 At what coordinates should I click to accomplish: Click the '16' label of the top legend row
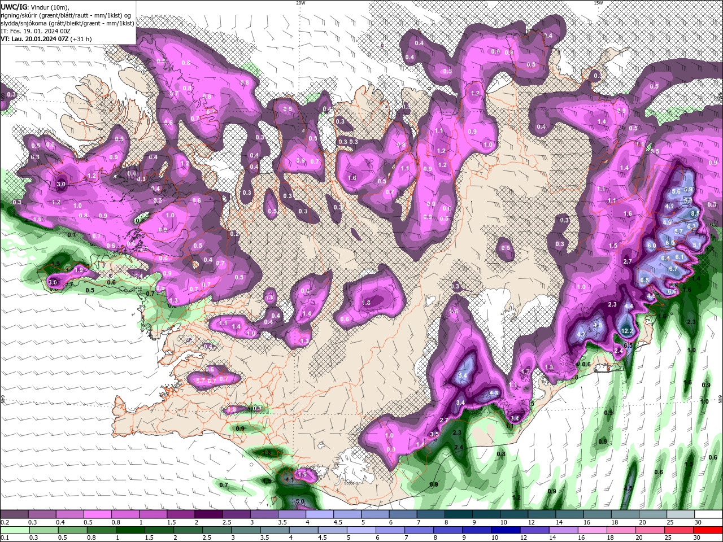coord(587,522)
